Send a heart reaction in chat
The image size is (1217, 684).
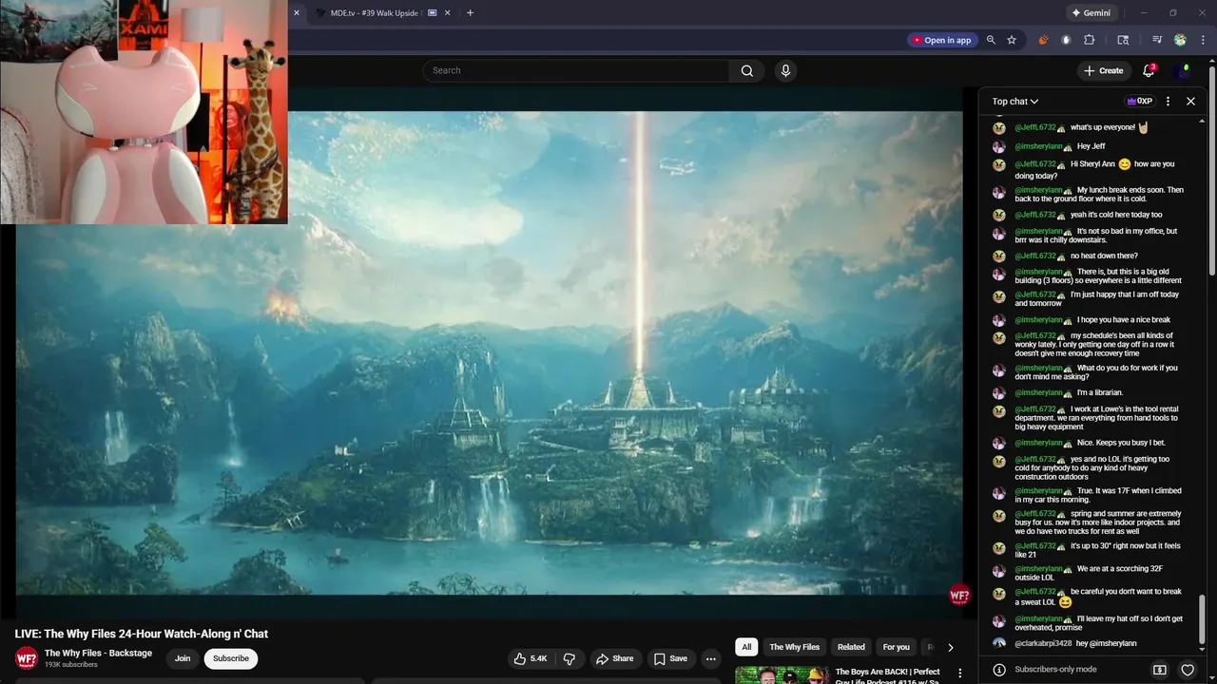[1188, 670]
